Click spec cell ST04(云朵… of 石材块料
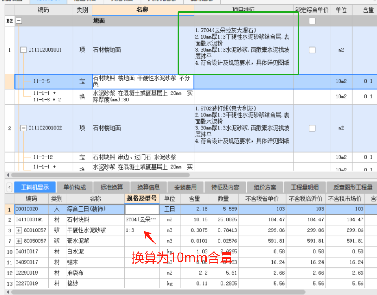Image resolution: width=377 pixels, height=295 pixels. [142, 219]
